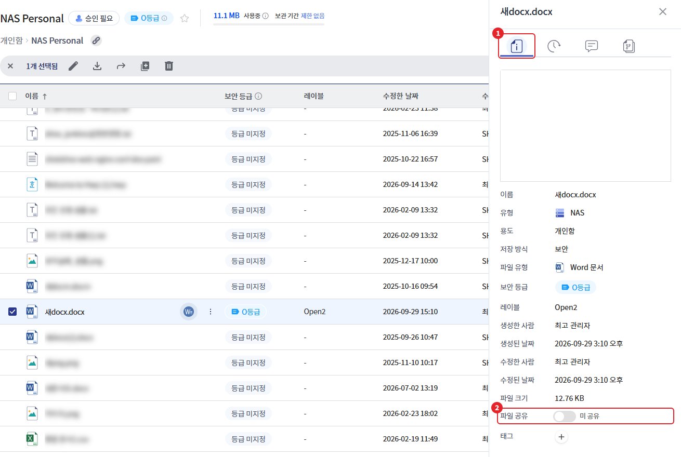
Task: Click the 수정한 날짜 column header
Action: click(x=400, y=96)
